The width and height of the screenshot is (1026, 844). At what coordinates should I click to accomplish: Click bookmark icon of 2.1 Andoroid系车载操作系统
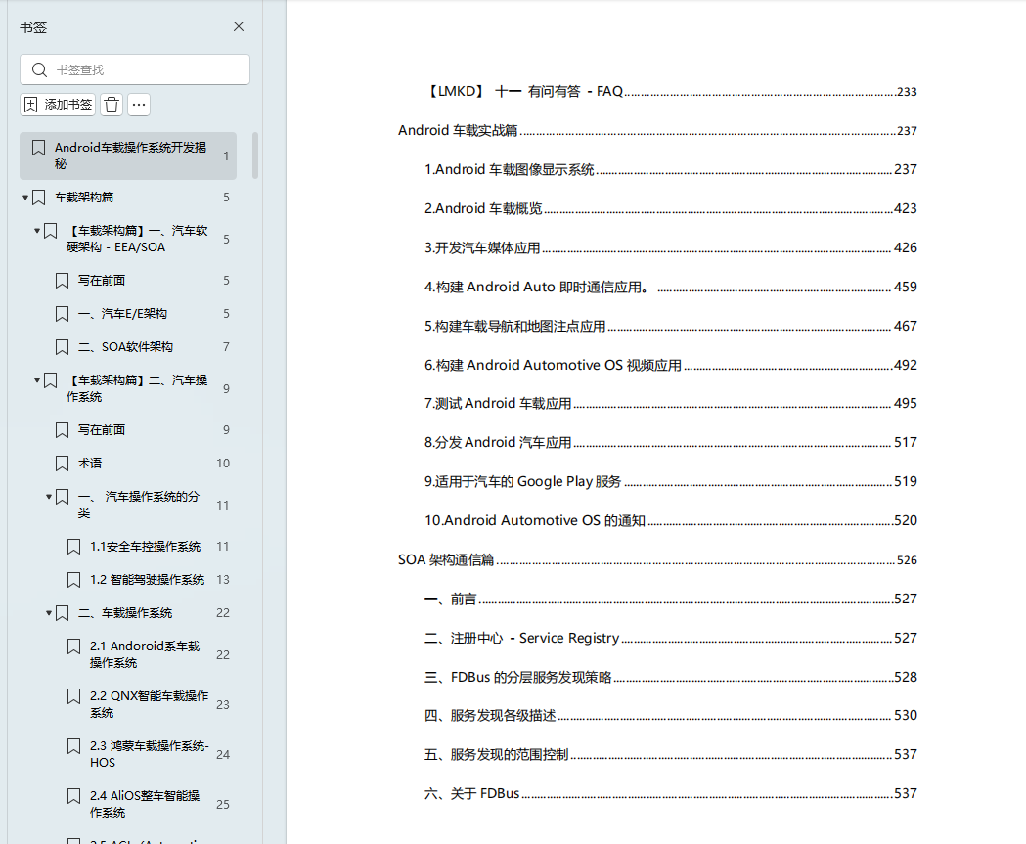coord(74,647)
